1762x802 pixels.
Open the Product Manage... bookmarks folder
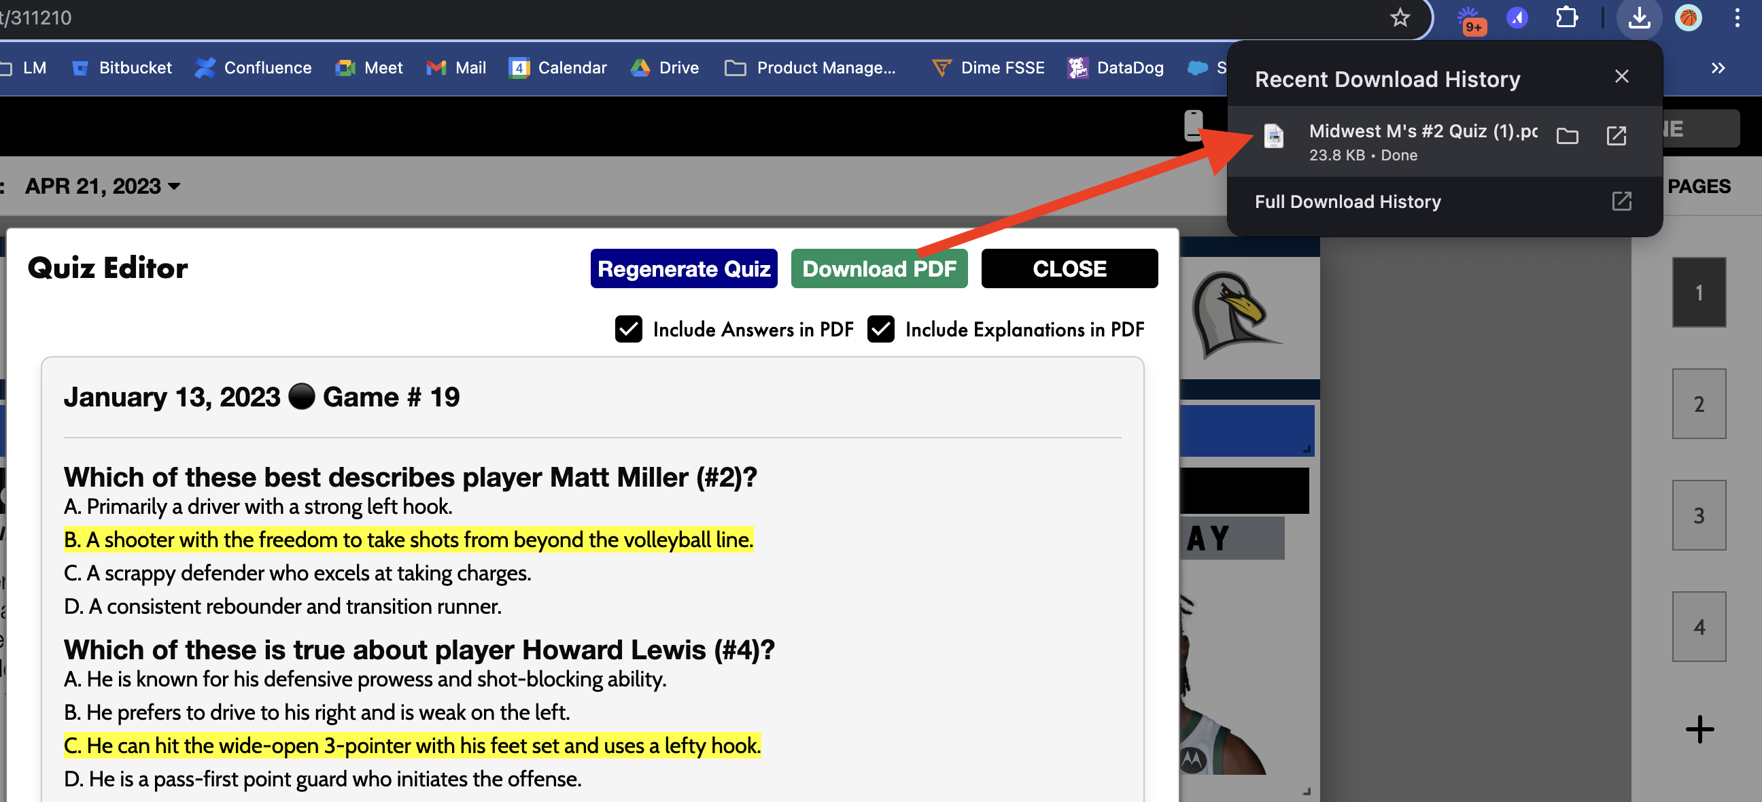click(x=810, y=68)
